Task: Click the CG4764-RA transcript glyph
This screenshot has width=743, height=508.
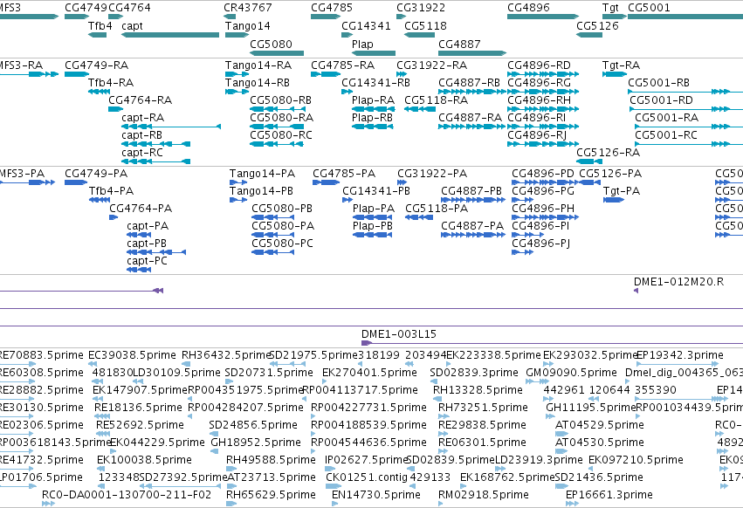Action: coord(115,109)
